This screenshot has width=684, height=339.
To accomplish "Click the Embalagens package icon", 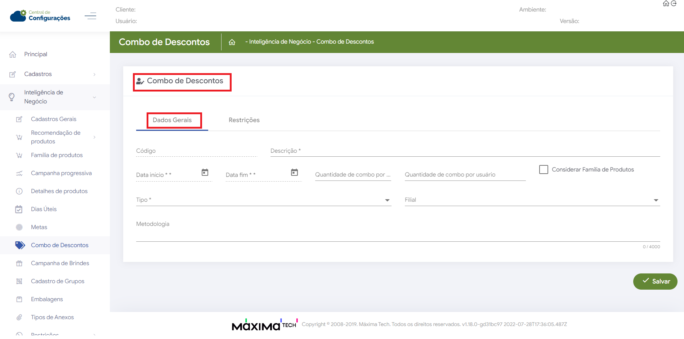I will pos(19,299).
